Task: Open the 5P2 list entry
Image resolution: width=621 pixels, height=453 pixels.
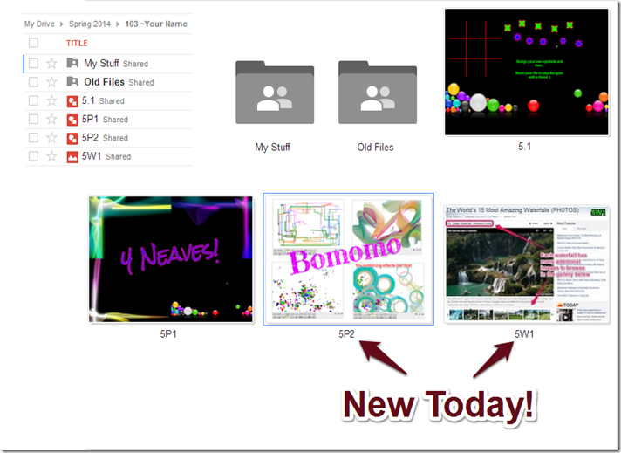Action: tap(91, 138)
